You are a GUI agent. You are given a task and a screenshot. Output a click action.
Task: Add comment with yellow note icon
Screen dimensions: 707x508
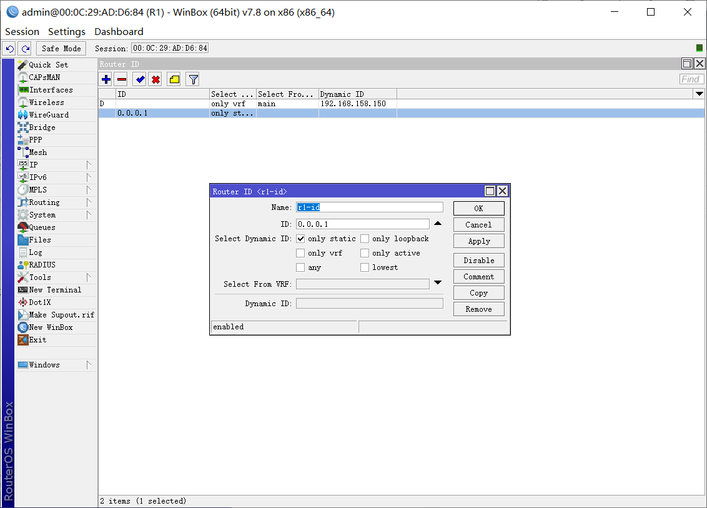pos(174,79)
